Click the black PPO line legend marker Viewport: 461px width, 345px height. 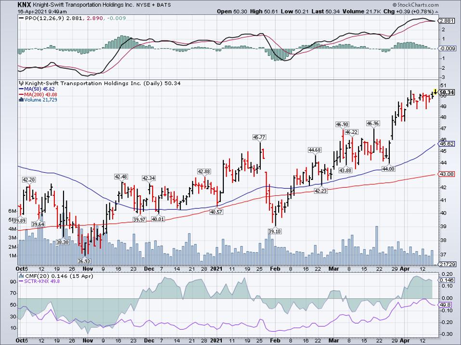pos(20,18)
